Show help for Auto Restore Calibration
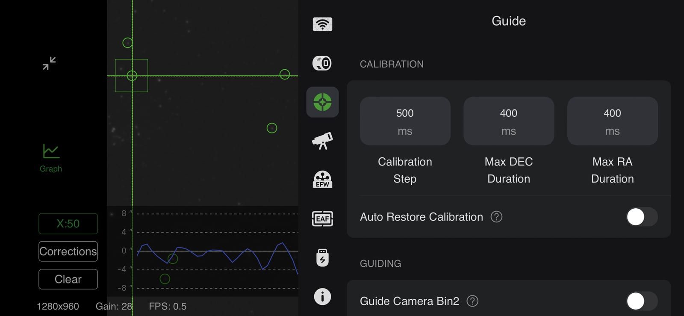This screenshot has height=316, width=684. coord(496,217)
